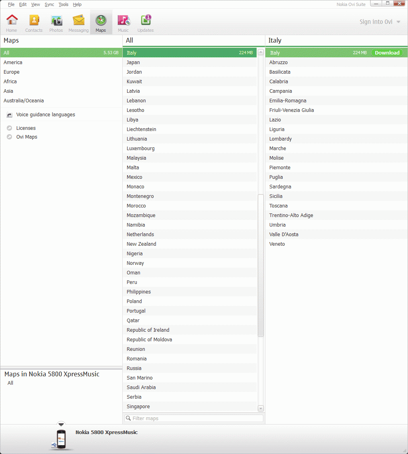Open the Home view icon
Image resolution: width=408 pixels, height=454 pixels.
coord(12,20)
